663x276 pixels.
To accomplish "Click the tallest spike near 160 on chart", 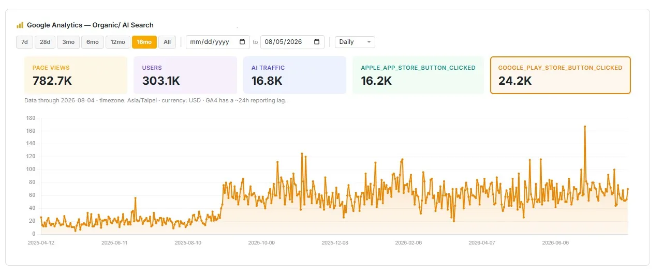I will click(585, 126).
